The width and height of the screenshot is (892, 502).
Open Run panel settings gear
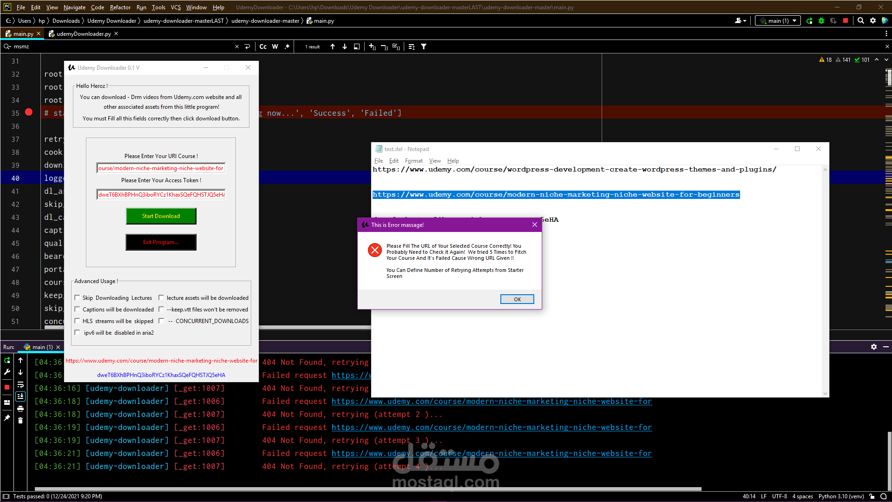pos(874,347)
